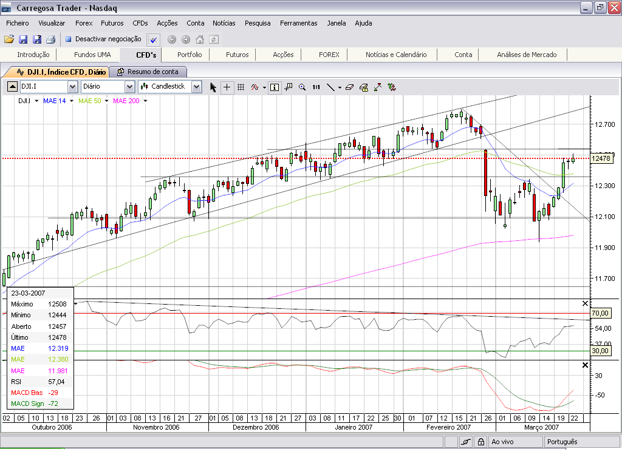The height and width of the screenshot is (466, 622).
Task: Click the red indicators wave icon
Action: (255, 87)
